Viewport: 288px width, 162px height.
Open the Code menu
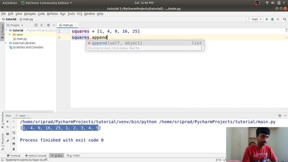pyautogui.click(x=41, y=14)
